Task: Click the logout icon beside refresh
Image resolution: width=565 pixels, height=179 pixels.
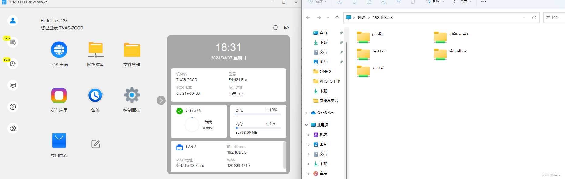Action: click(x=287, y=28)
